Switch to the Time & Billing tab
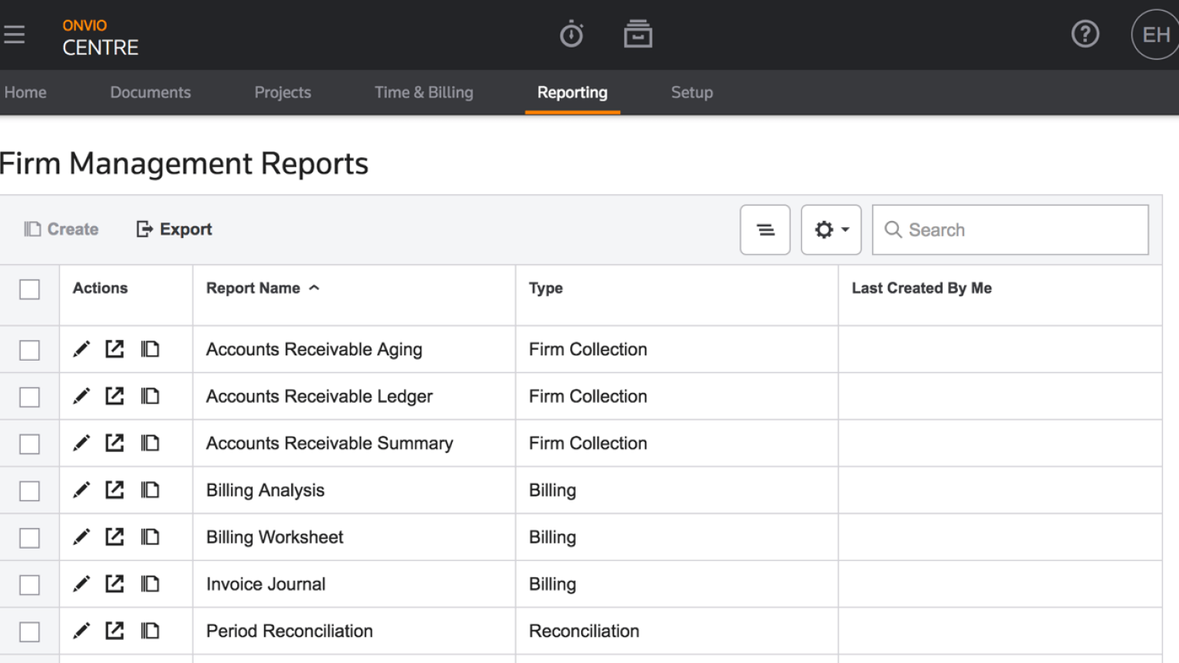The height and width of the screenshot is (663, 1179). tap(424, 92)
